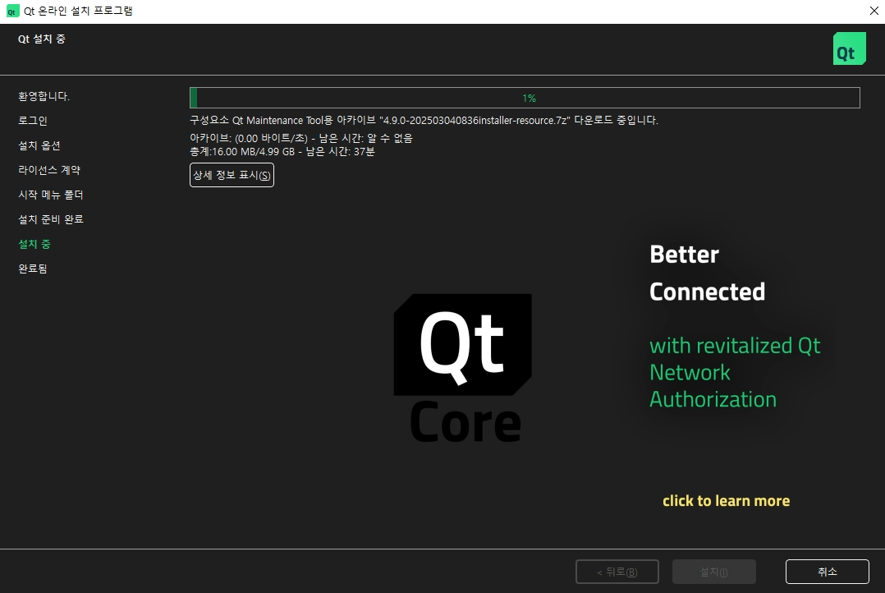The width and height of the screenshot is (885, 593).
Task: Close the Qt installer window
Action: coord(874,11)
